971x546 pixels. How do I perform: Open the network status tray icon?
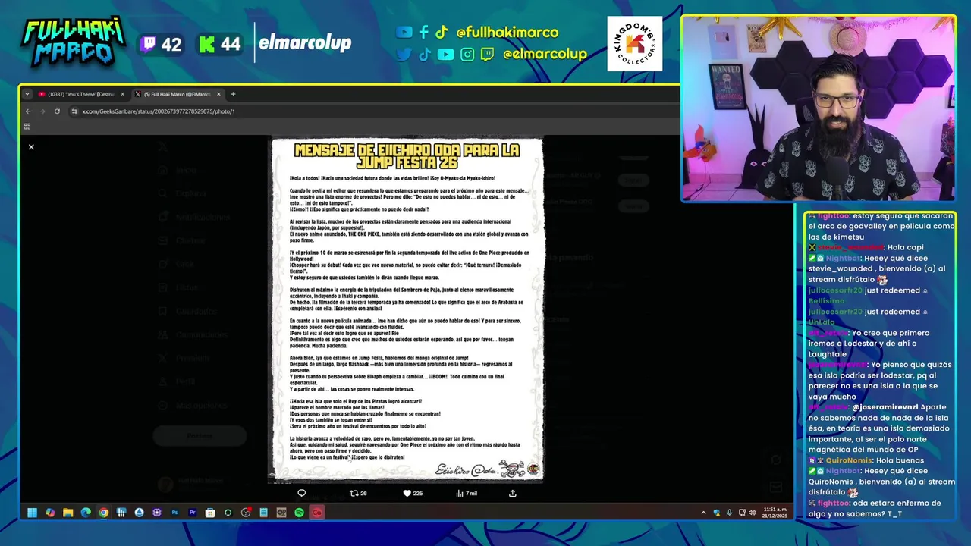742,513
